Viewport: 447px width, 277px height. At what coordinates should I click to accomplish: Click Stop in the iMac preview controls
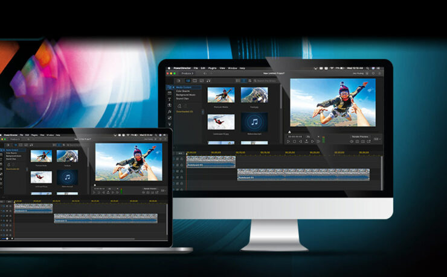pos(295,142)
